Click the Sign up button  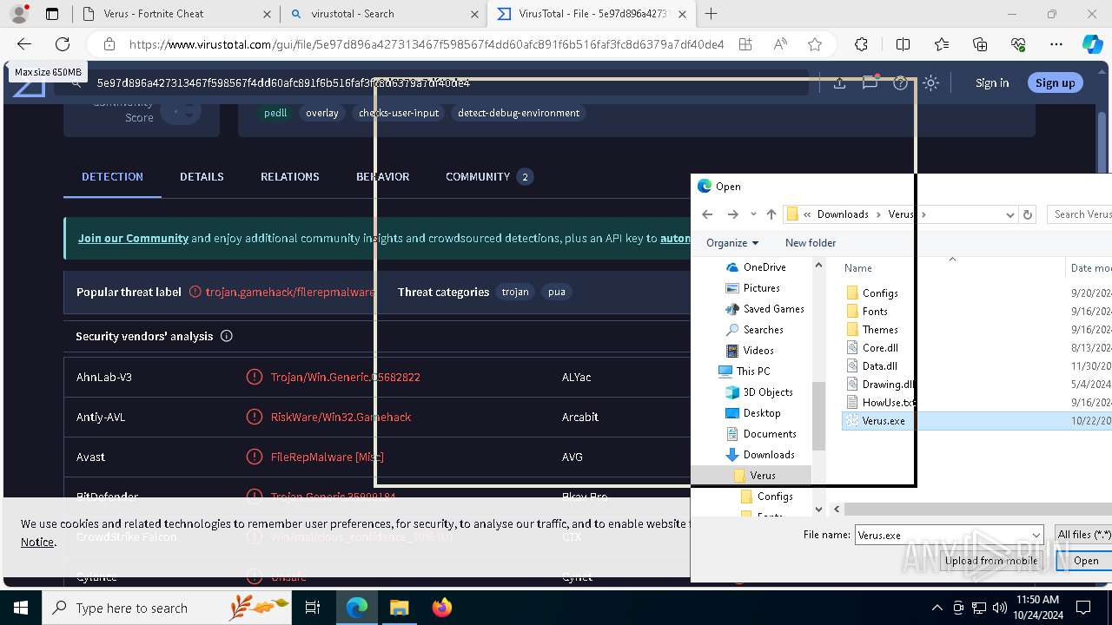1056,82
